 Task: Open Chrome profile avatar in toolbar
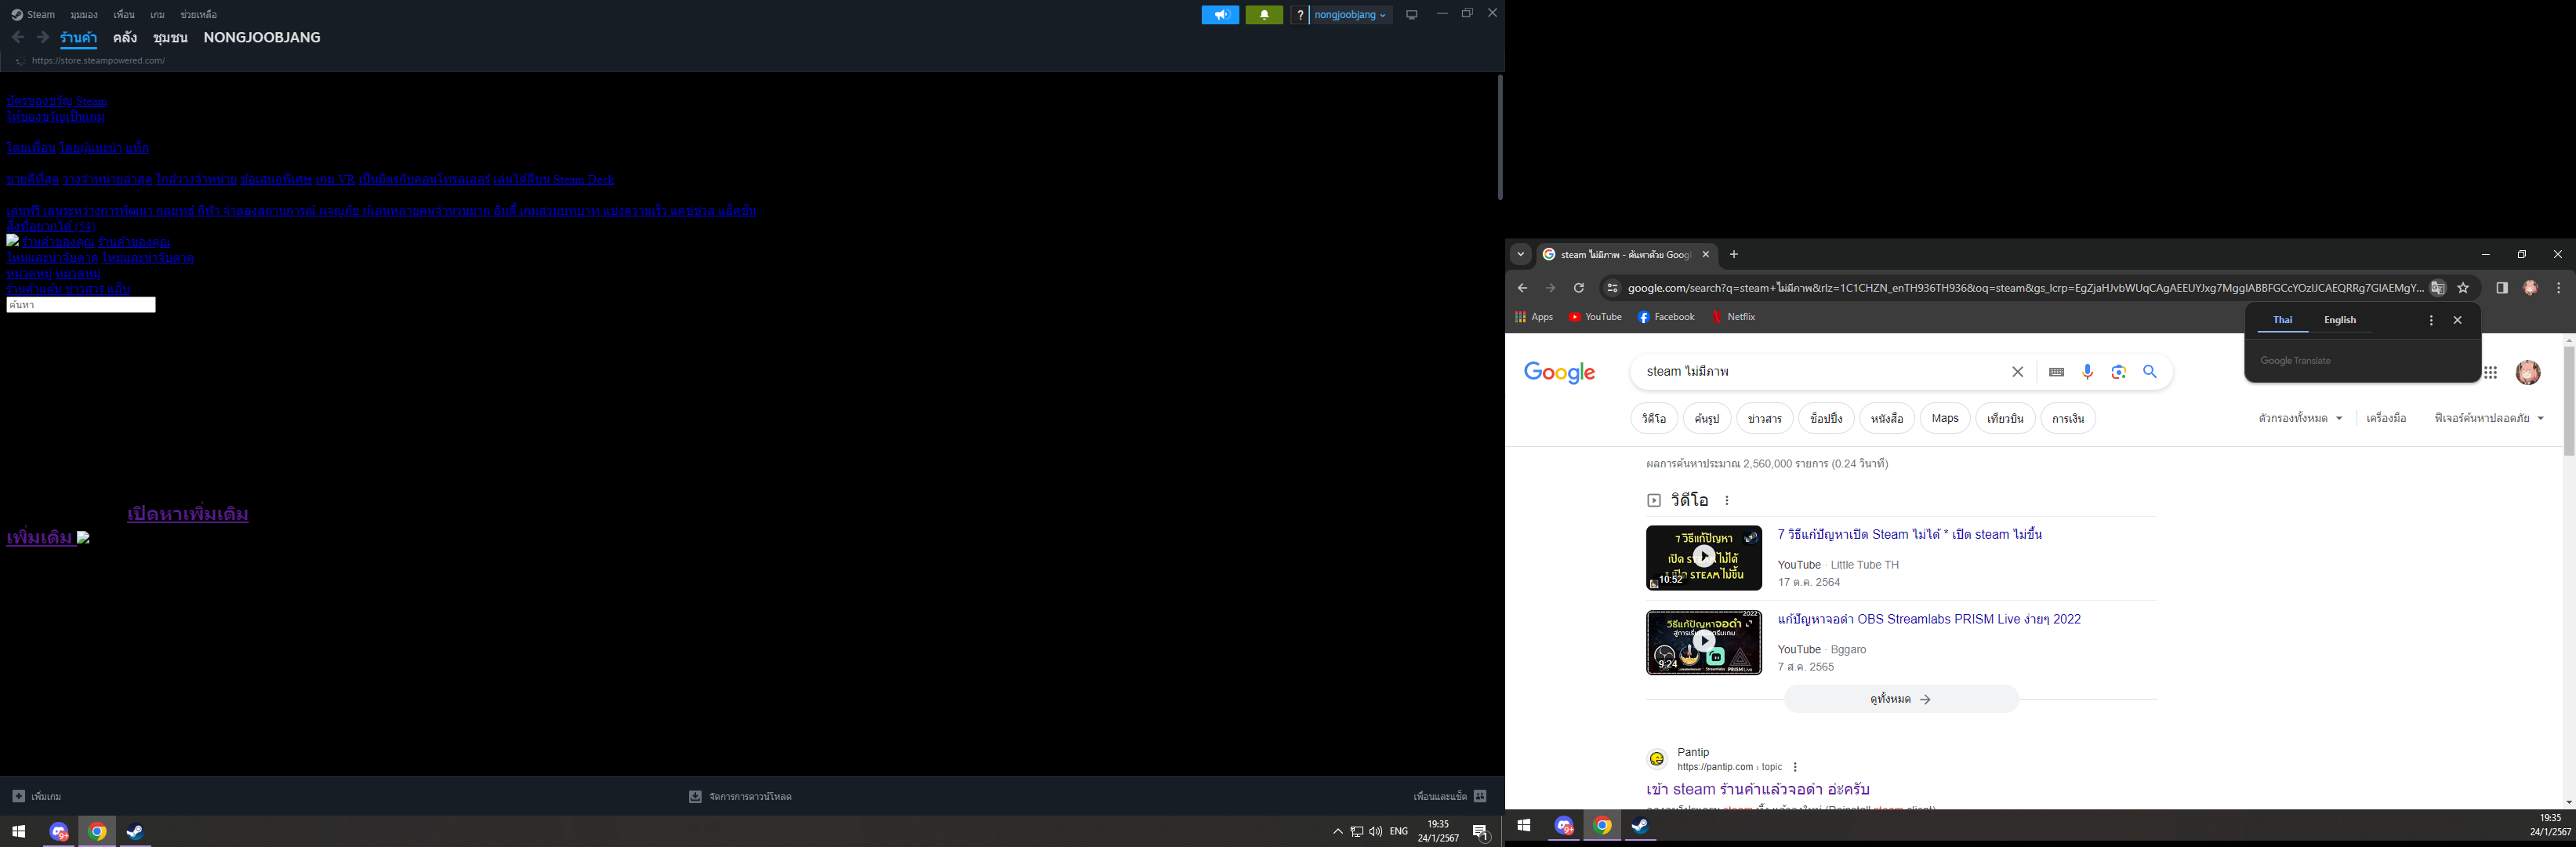[2531, 288]
